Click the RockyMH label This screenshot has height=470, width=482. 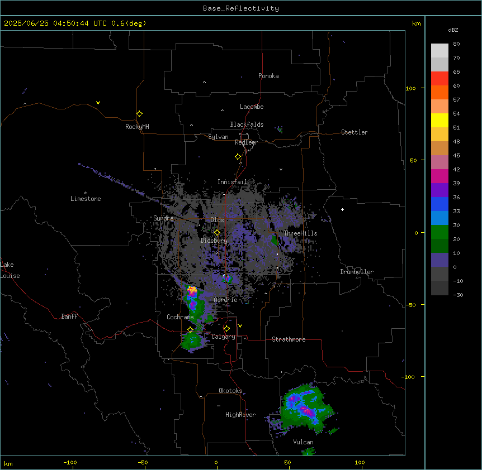[137, 127]
